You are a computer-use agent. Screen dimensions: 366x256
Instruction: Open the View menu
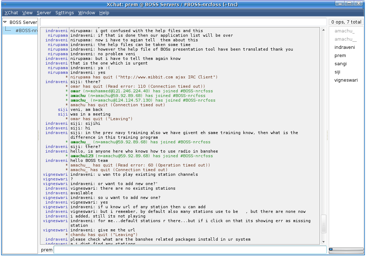tap(27, 12)
